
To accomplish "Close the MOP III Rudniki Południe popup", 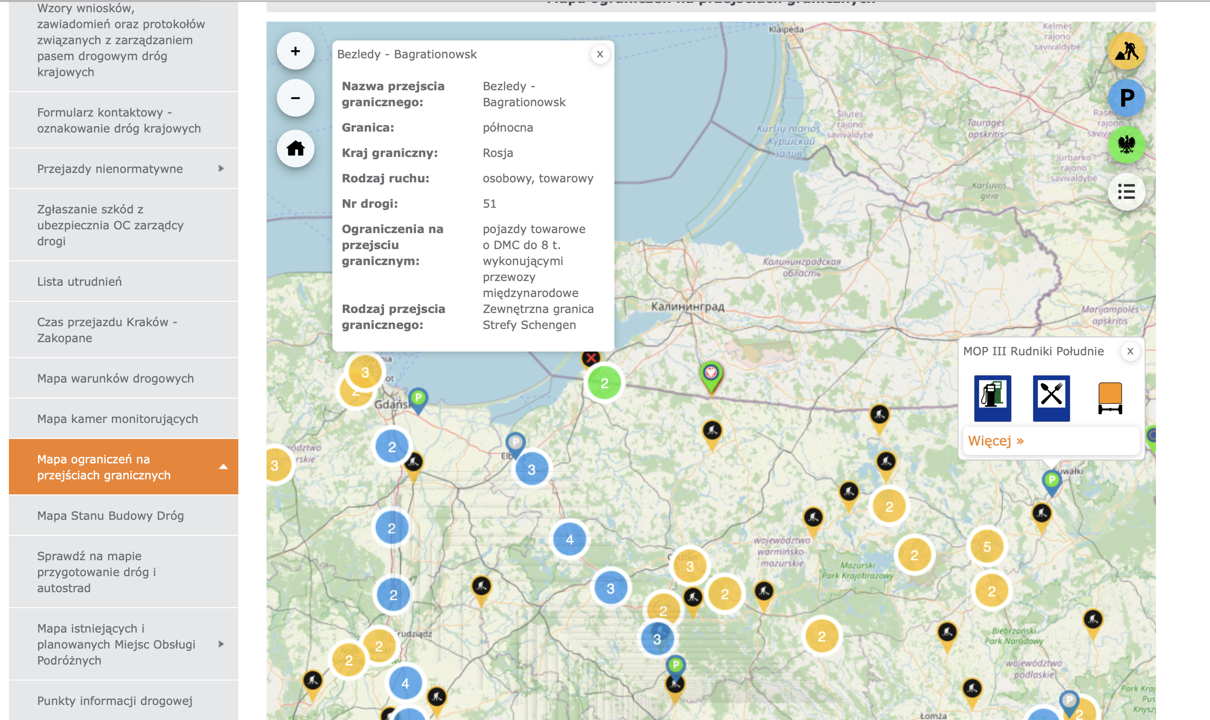I will (x=1130, y=351).
